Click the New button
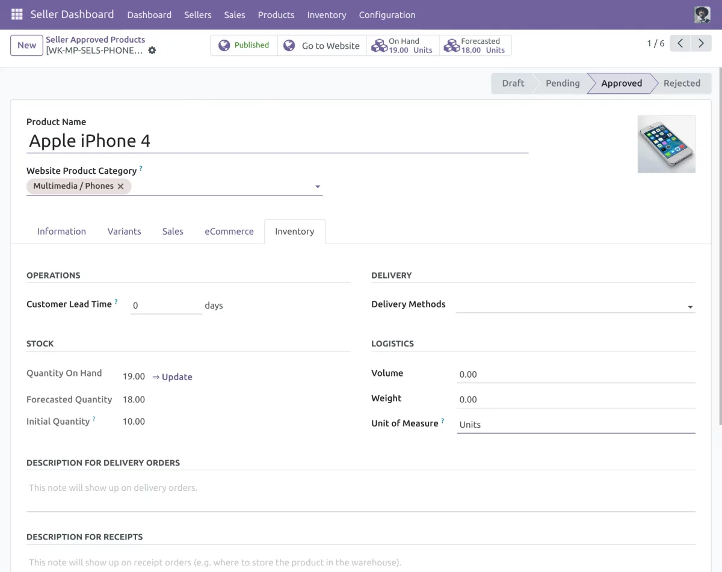The image size is (722, 572). click(26, 45)
